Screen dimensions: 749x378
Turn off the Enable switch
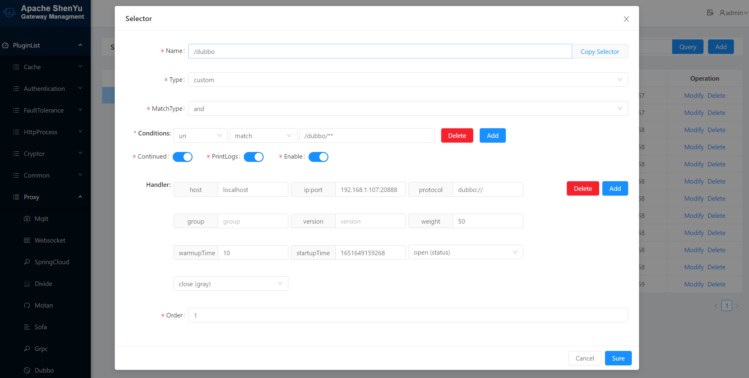[x=318, y=157]
